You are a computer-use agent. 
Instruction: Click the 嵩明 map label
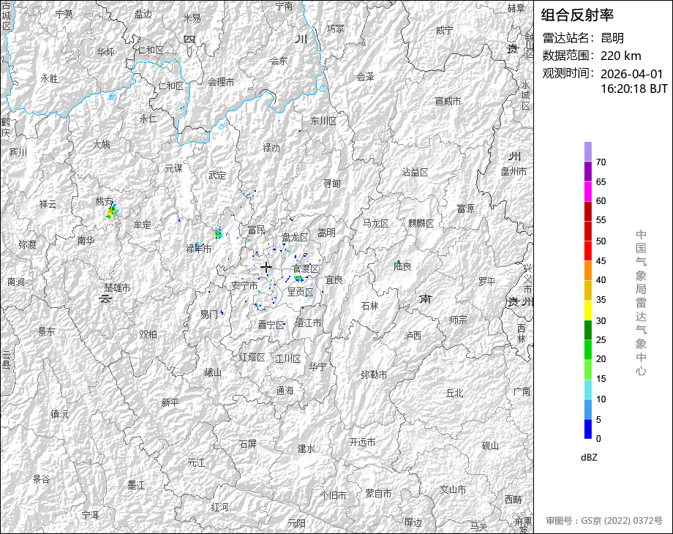coord(327,233)
